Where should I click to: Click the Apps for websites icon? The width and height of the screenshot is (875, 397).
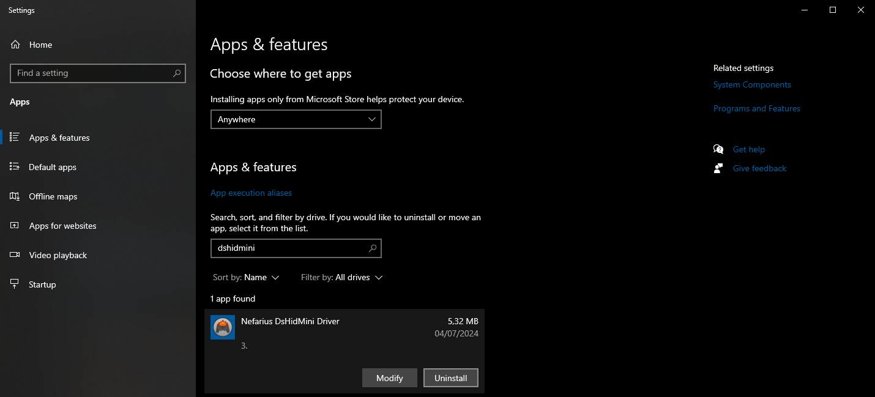click(x=15, y=226)
